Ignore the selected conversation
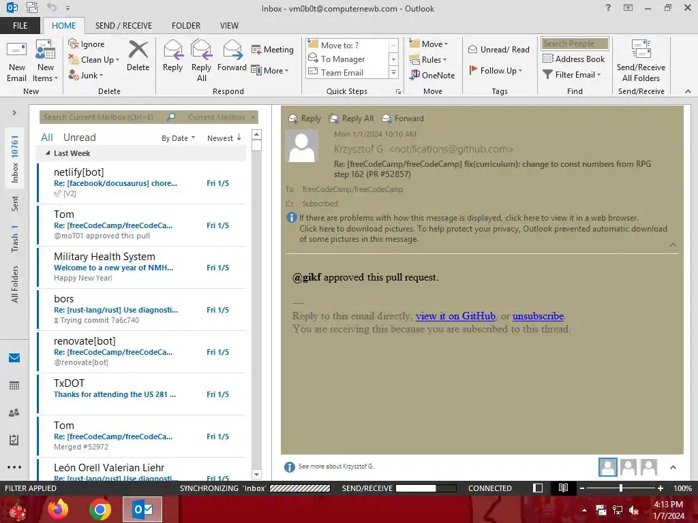This screenshot has width=698, height=523. pyautogui.click(x=87, y=44)
